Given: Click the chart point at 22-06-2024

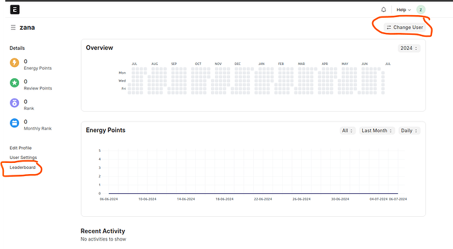Looking at the screenshot, I should 263,193.
